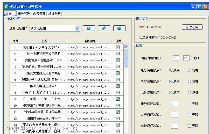
Task: Open the 地址采集 tab
Action: coord(54,13)
